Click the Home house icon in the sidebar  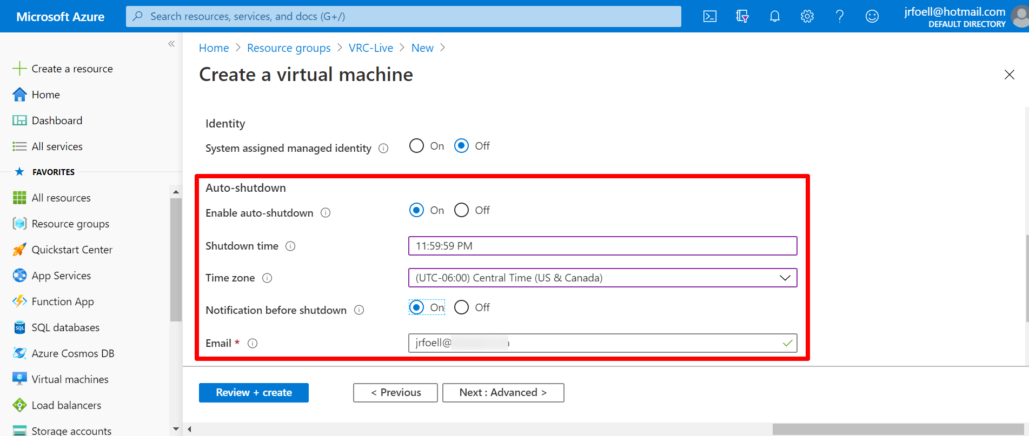pos(19,95)
